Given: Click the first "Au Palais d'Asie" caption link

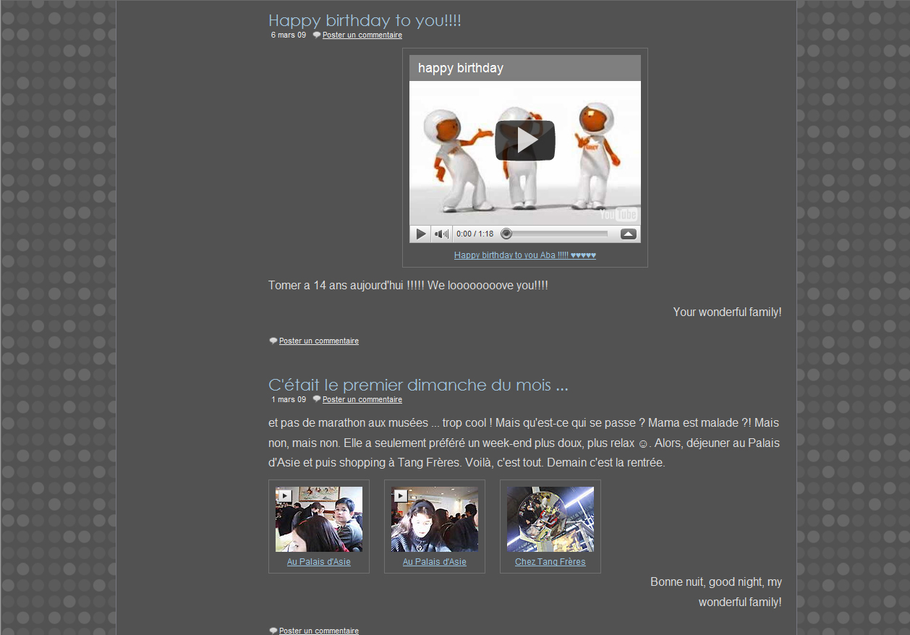Looking at the screenshot, I should click(x=318, y=562).
